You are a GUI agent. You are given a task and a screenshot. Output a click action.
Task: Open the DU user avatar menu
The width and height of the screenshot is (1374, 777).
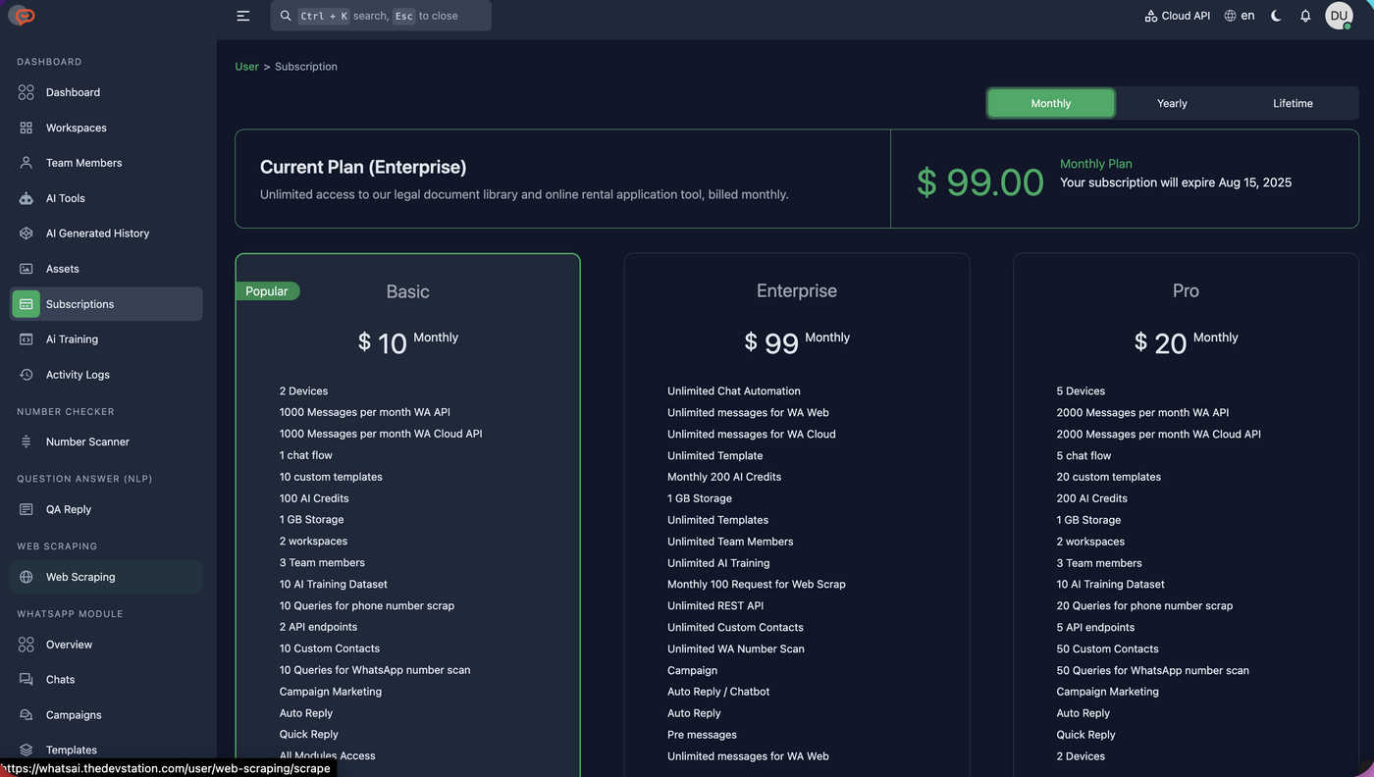point(1339,16)
